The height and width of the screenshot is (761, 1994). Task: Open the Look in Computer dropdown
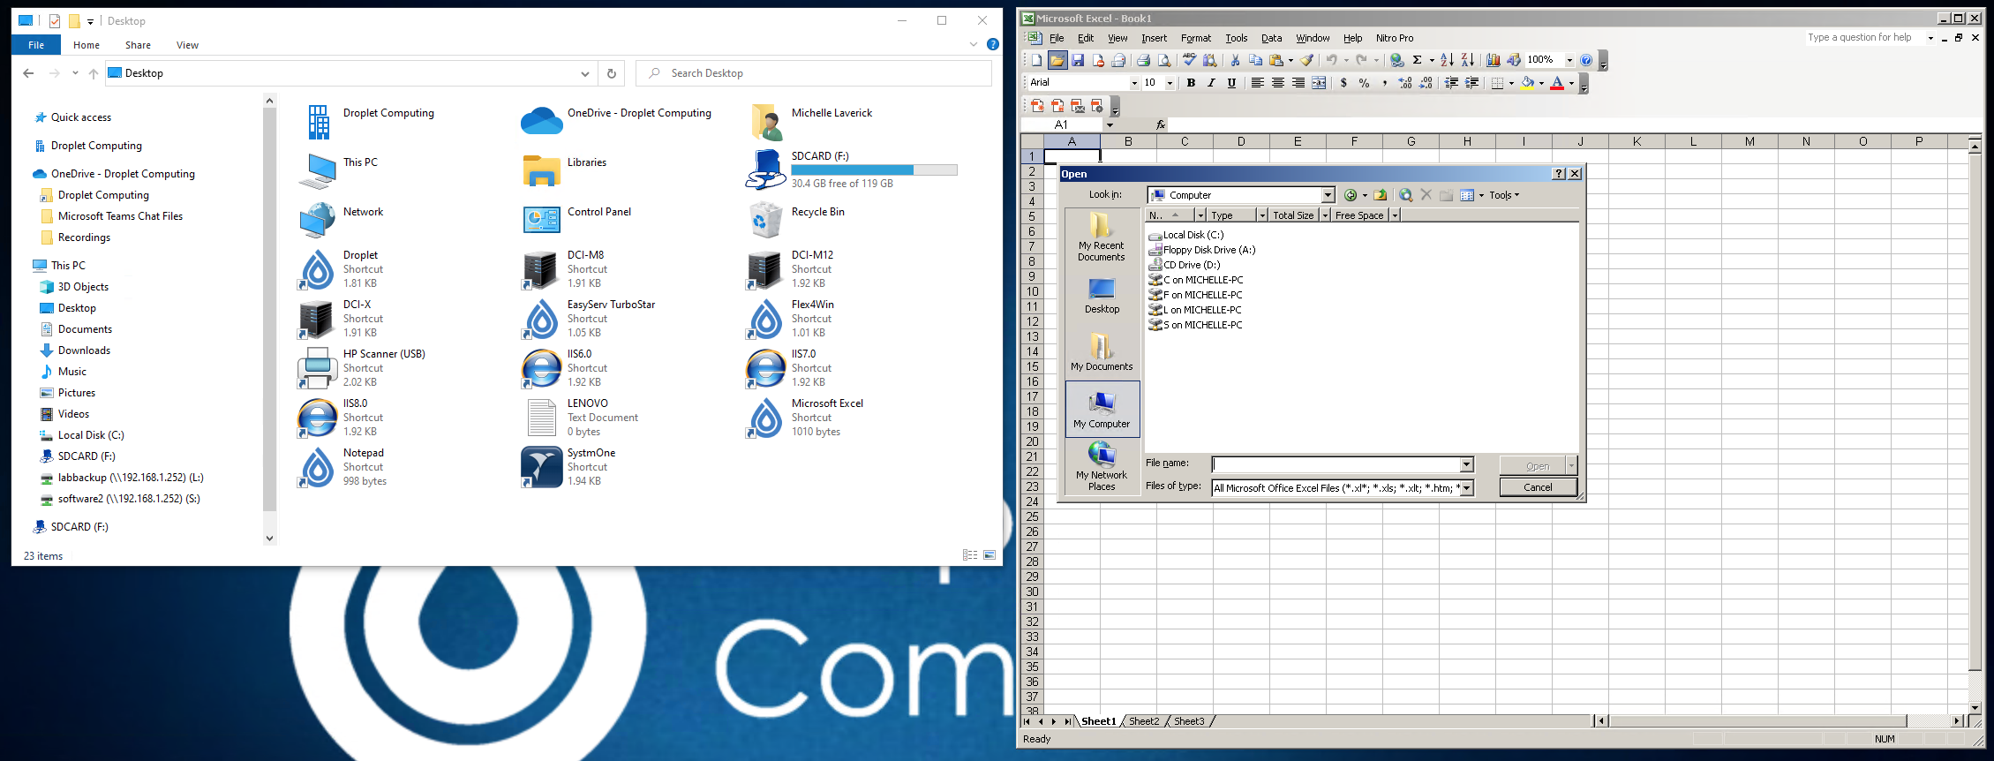[1328, 195]
